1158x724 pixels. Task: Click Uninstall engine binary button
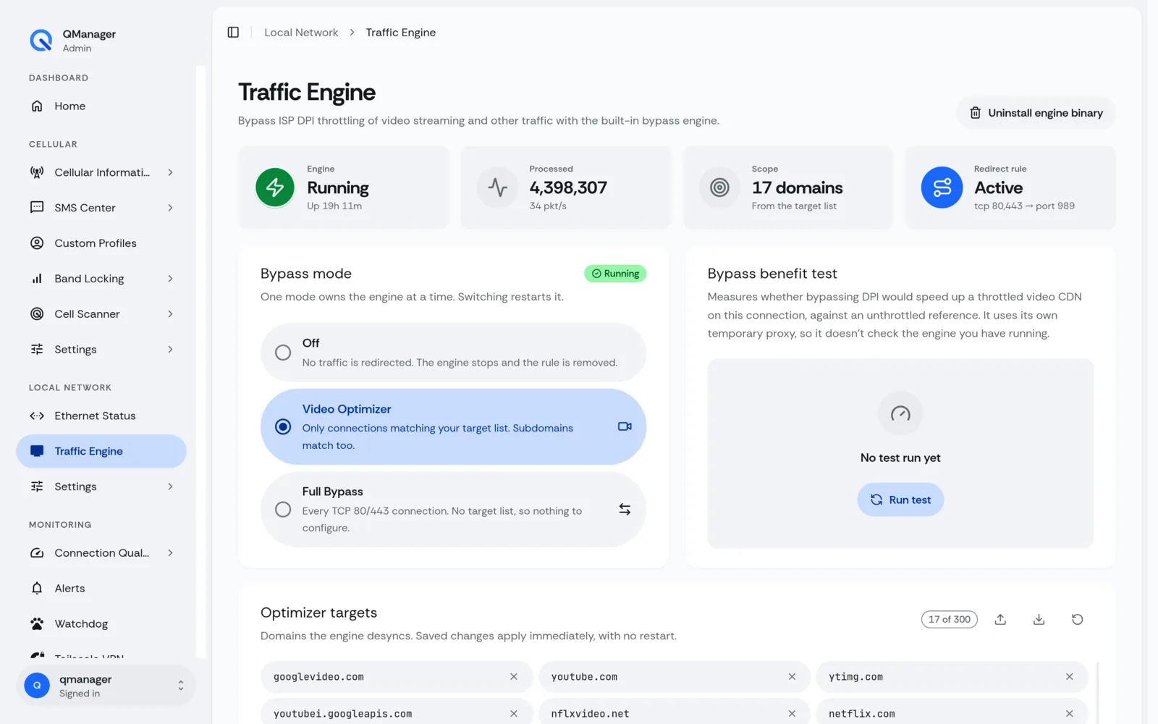click(1036, 113)
